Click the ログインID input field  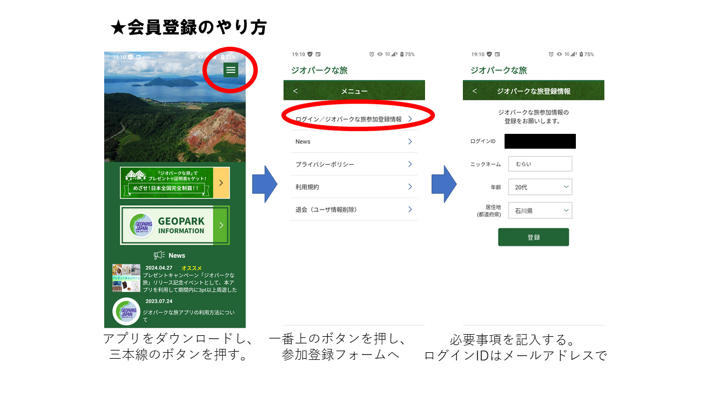[x=540, y=141]
